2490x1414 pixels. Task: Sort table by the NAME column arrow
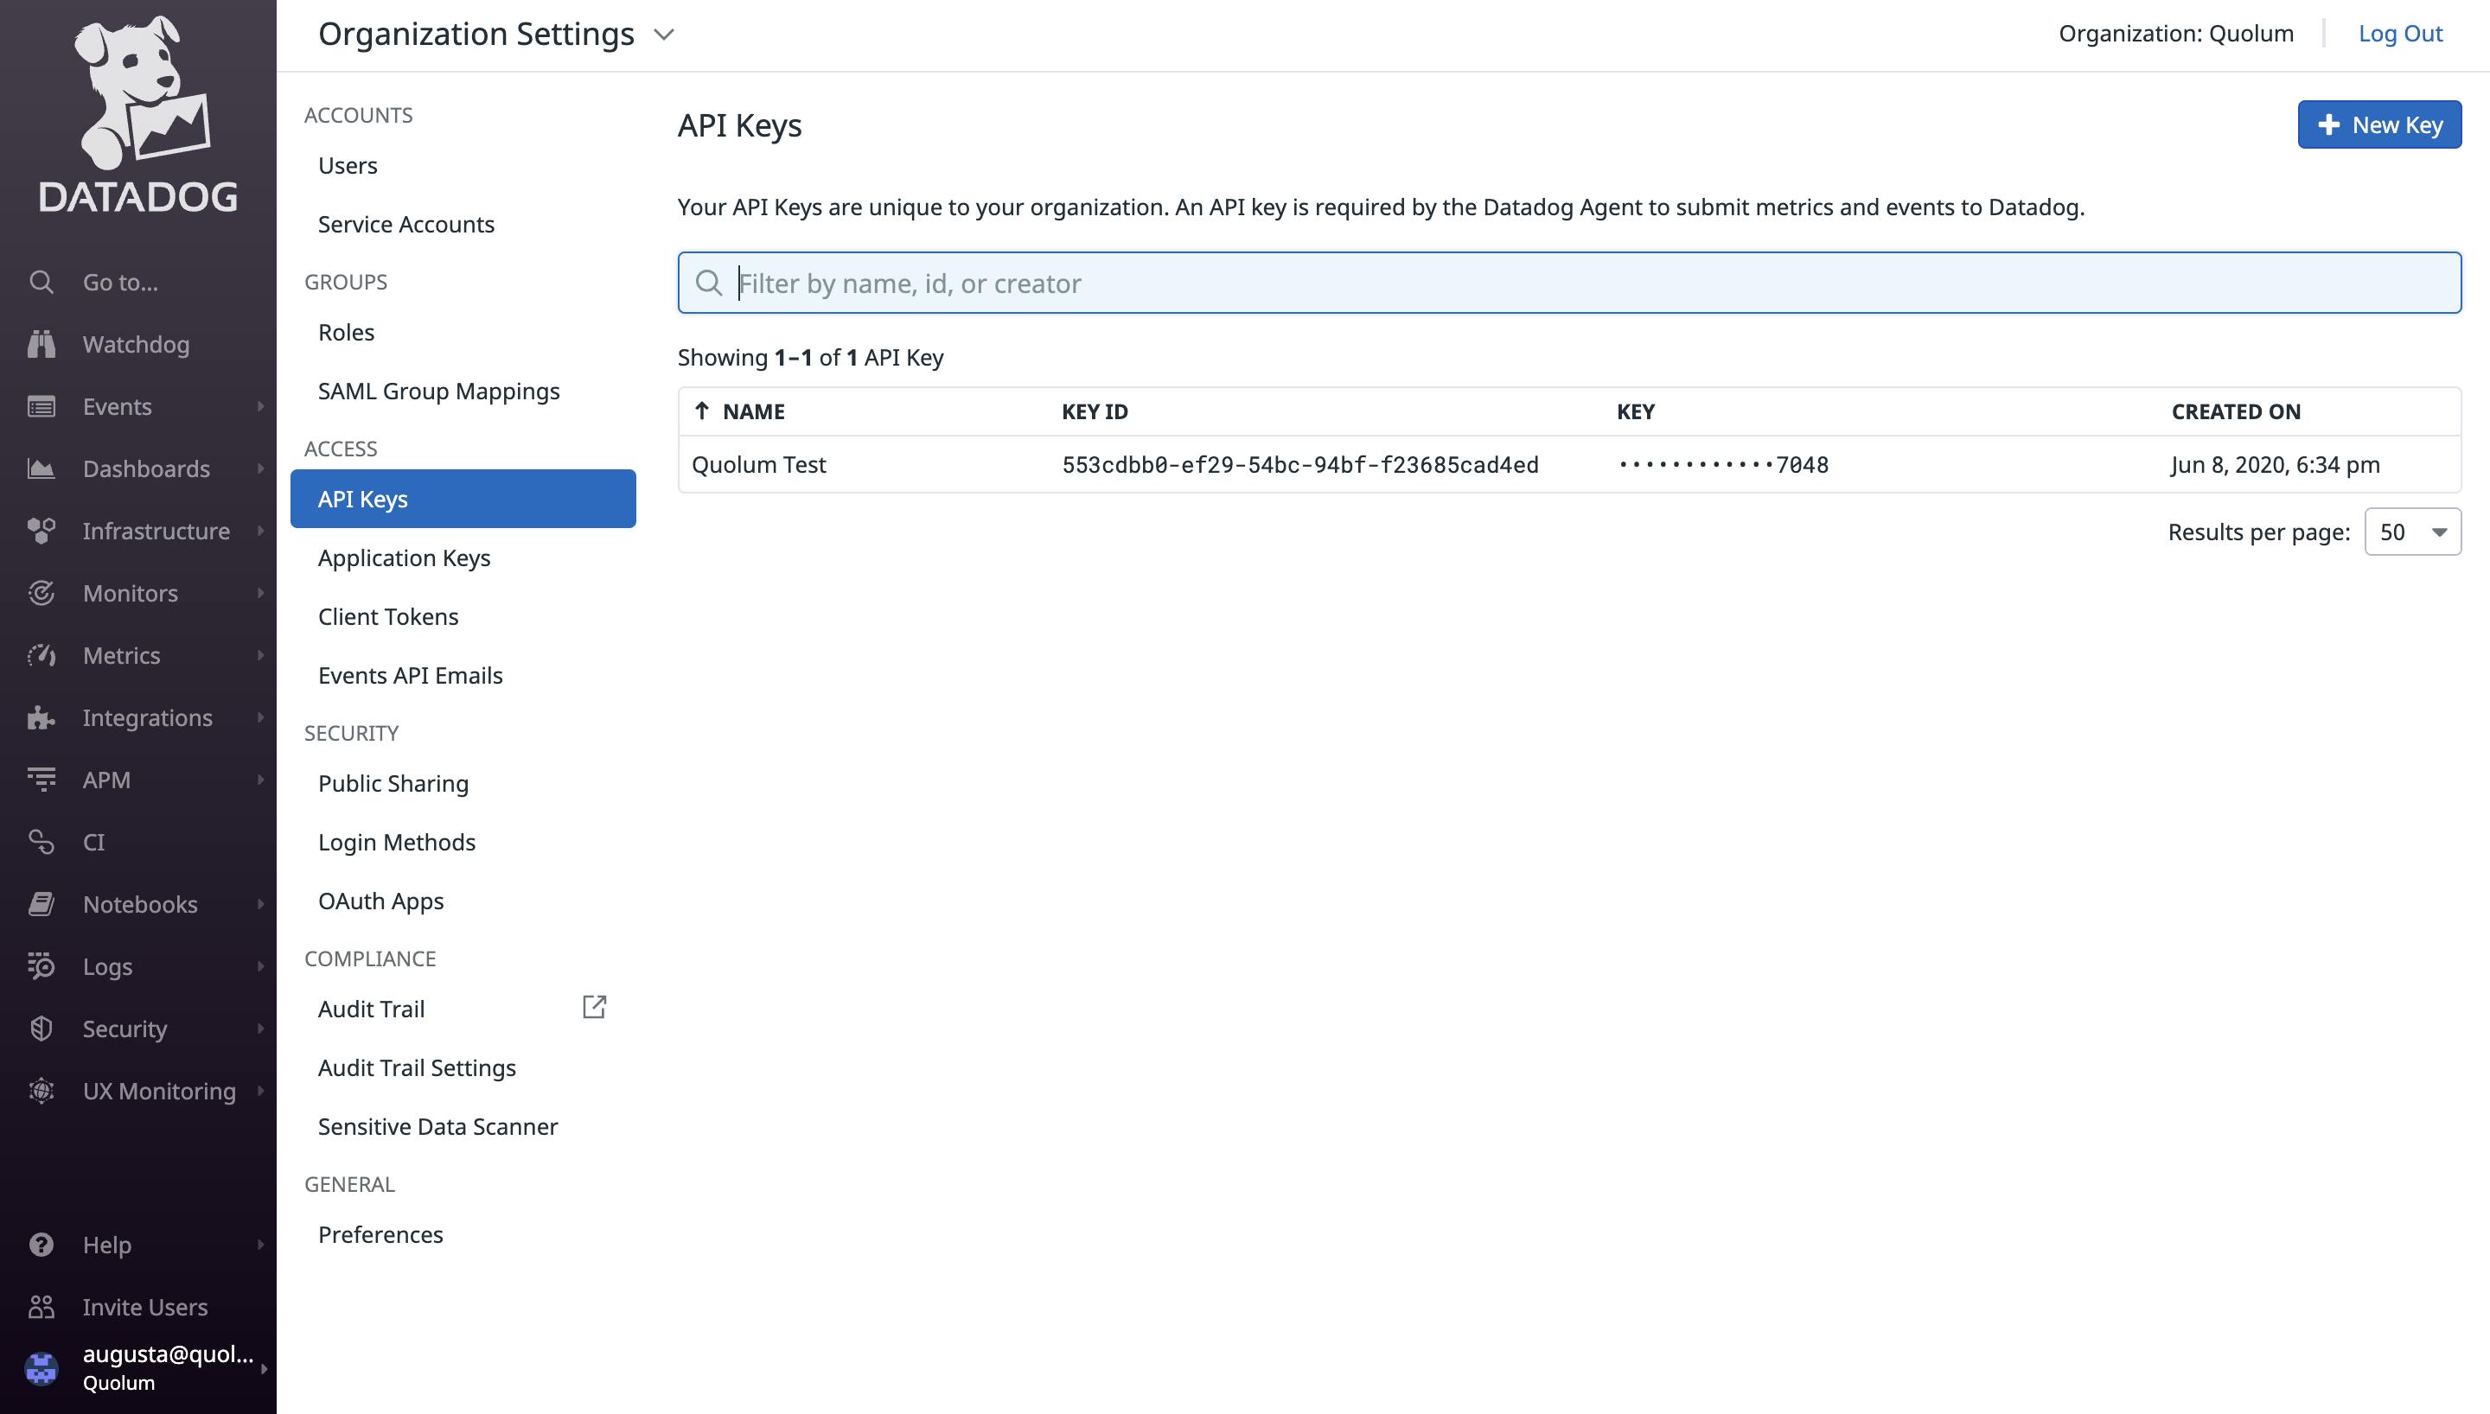[x=702, y=411]
